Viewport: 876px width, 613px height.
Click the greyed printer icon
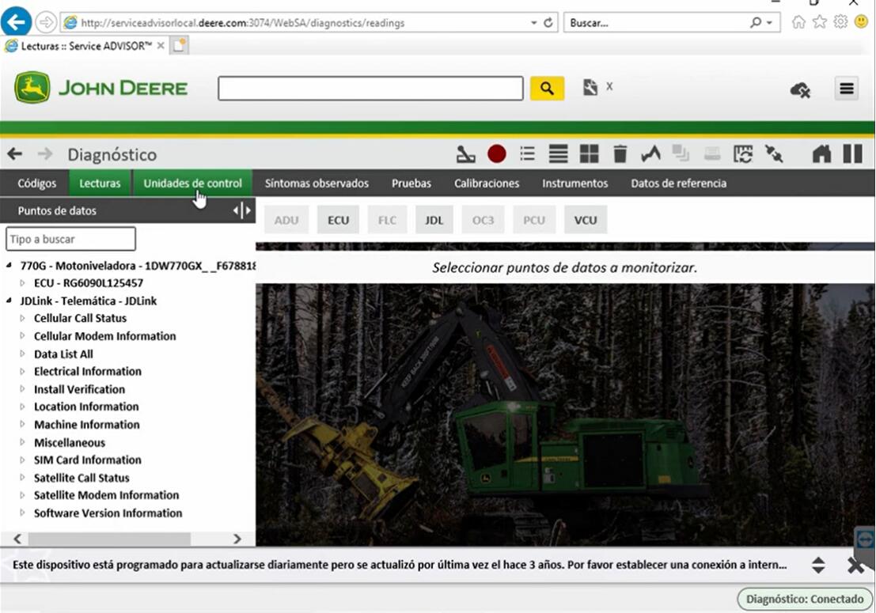coord(711,153)
